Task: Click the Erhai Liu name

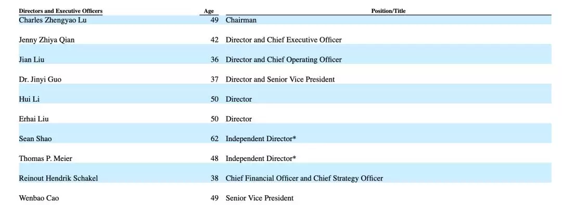Action: click(x=34, y=119)
